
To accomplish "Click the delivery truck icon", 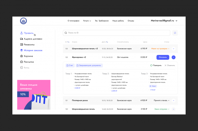I will coord(21,39).
